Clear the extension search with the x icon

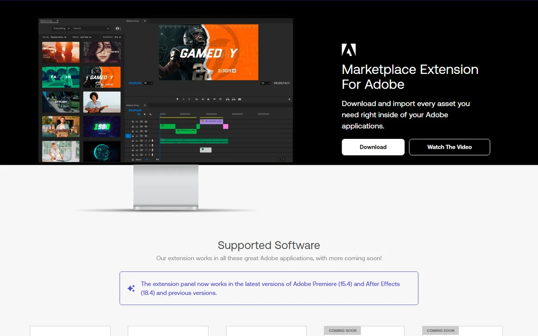pyautogui.click(x=108, y=29)
